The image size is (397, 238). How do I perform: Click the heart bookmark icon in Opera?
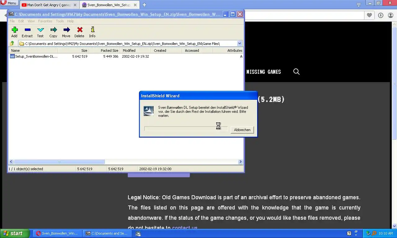coord(369,15)
